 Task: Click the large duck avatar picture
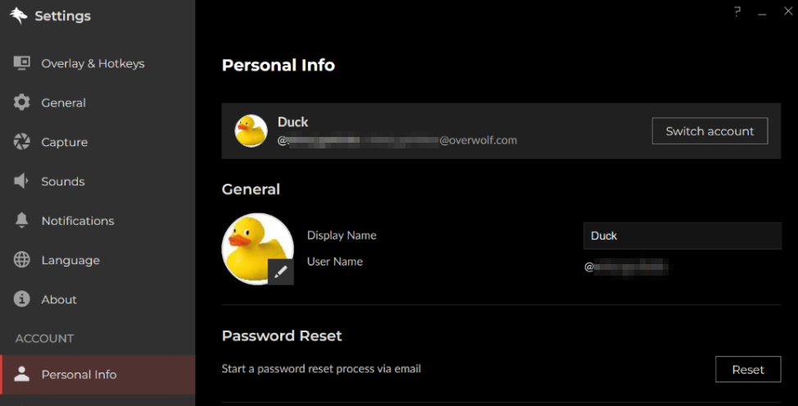pos(257,249)
